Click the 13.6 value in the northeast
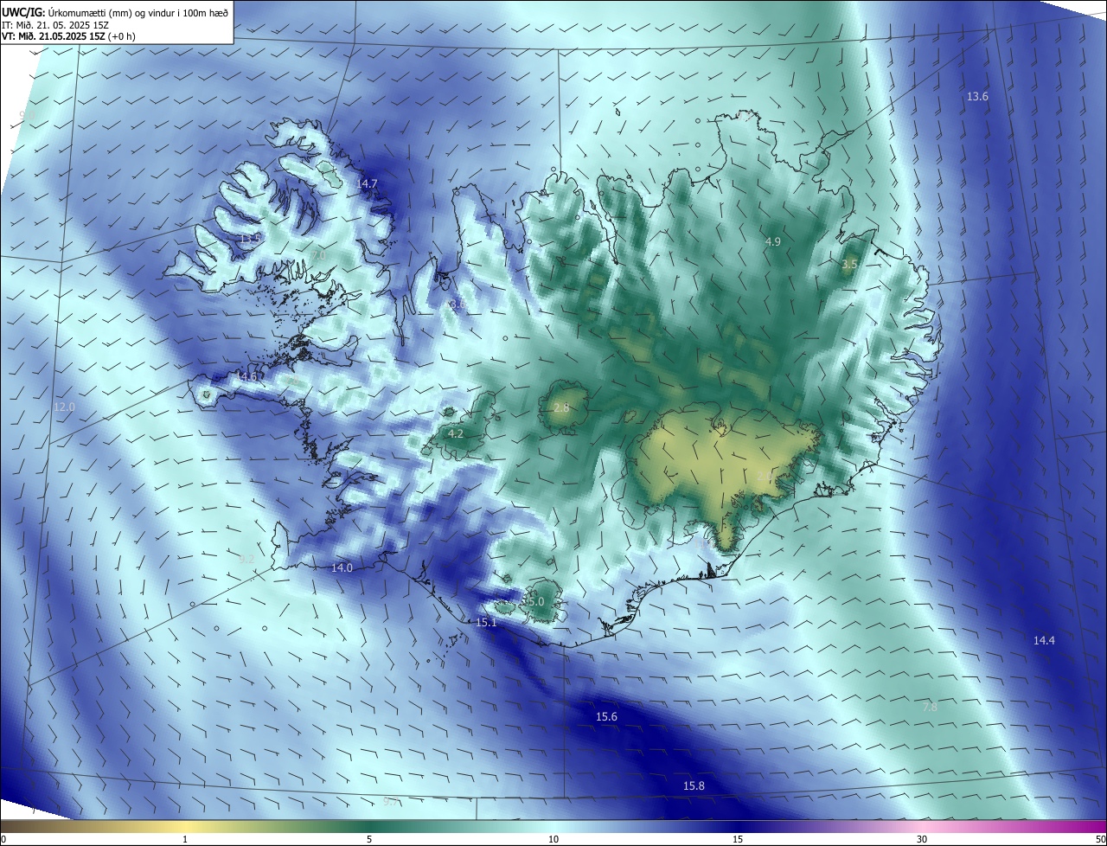The width and height of the screenshot is (1107, 846). [x=977, y=96]
